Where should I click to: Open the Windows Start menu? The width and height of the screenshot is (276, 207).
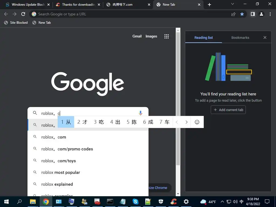[6, 202]
